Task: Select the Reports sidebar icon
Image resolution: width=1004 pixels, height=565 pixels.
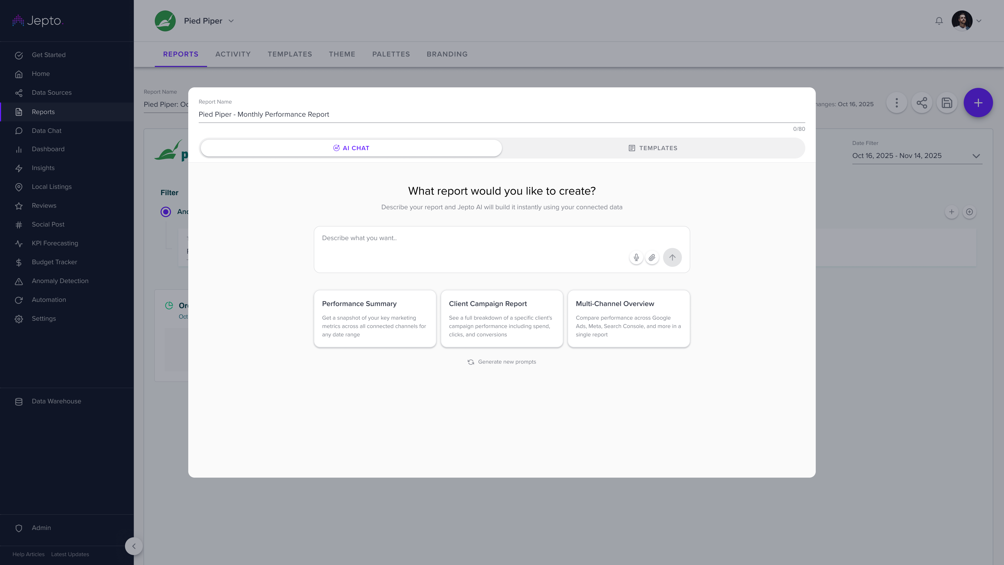Action: pyautogui.click(x=19, y=112)
